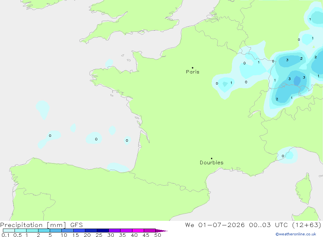This screenshot has height=237, width=323.
Task: Click the over-50 mm legend arrow tip
Action: point(161,231)
